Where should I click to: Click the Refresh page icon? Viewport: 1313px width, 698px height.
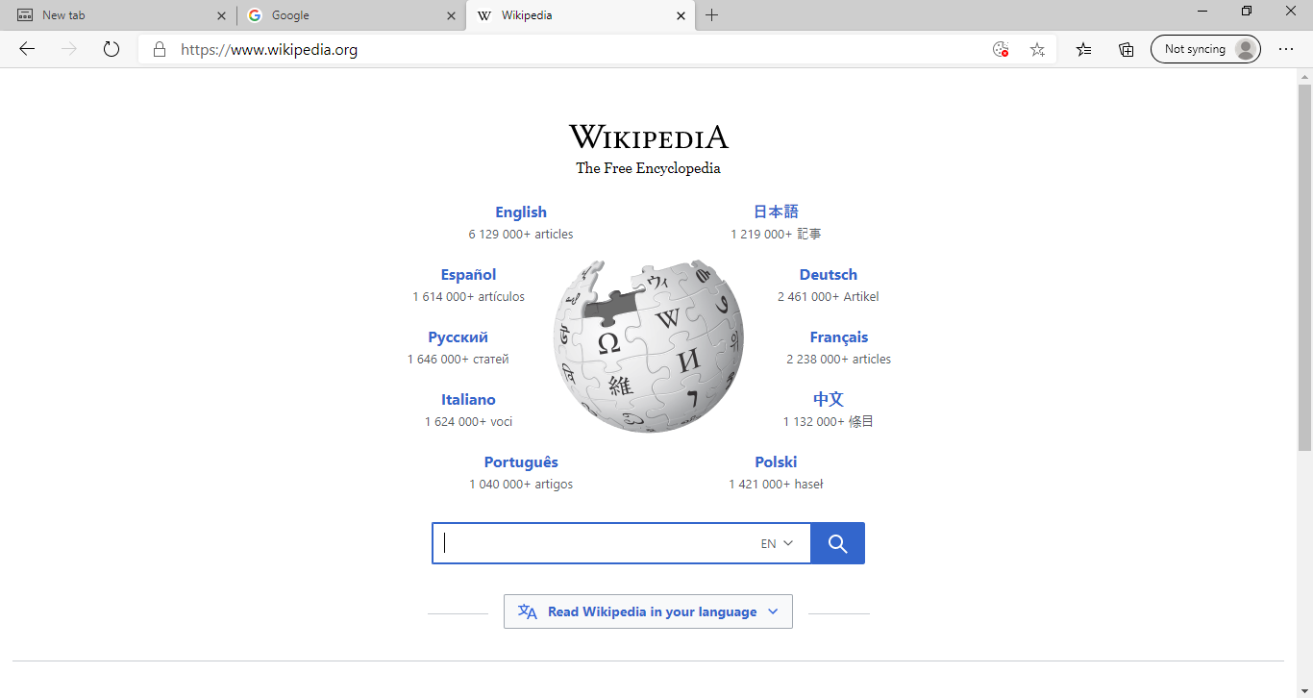click(x=111, y=49)
